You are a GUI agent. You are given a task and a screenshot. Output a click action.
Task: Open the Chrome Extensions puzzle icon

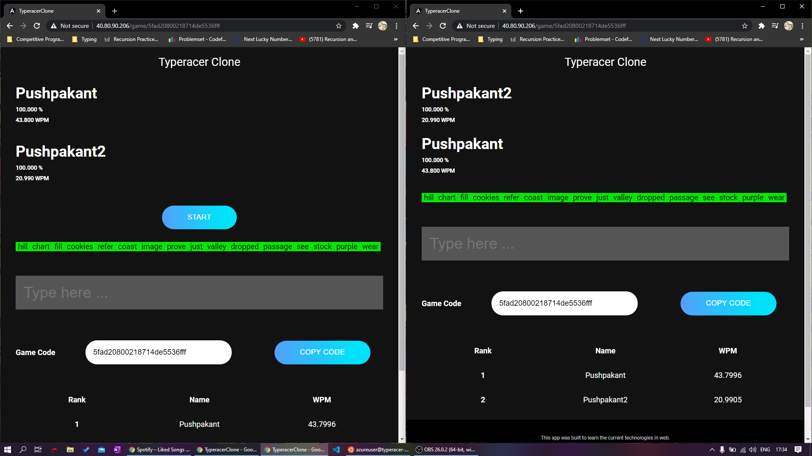coord(355,26)
